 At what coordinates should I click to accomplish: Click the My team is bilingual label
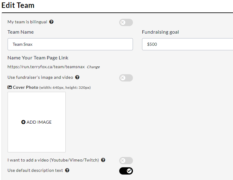click(27, 22)
